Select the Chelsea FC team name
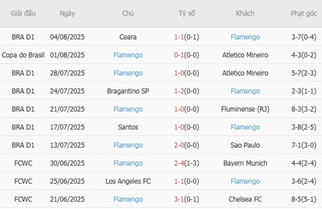322x209 pixels. 245,200
